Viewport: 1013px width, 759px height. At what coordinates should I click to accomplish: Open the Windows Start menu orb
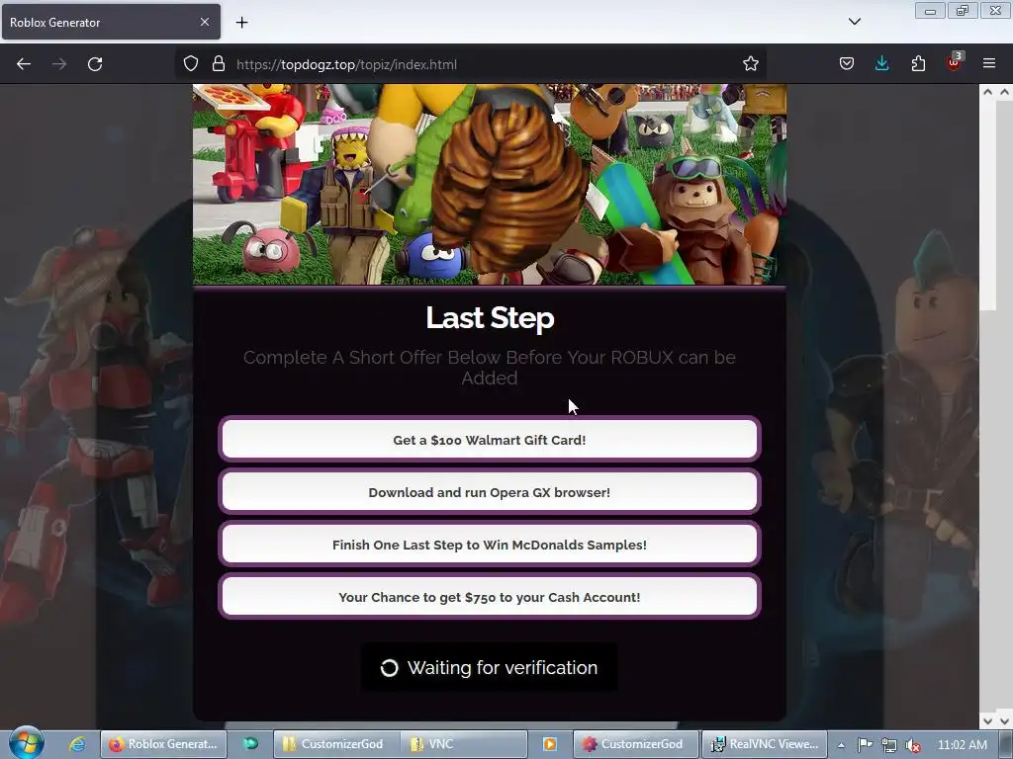coord(27,743)
